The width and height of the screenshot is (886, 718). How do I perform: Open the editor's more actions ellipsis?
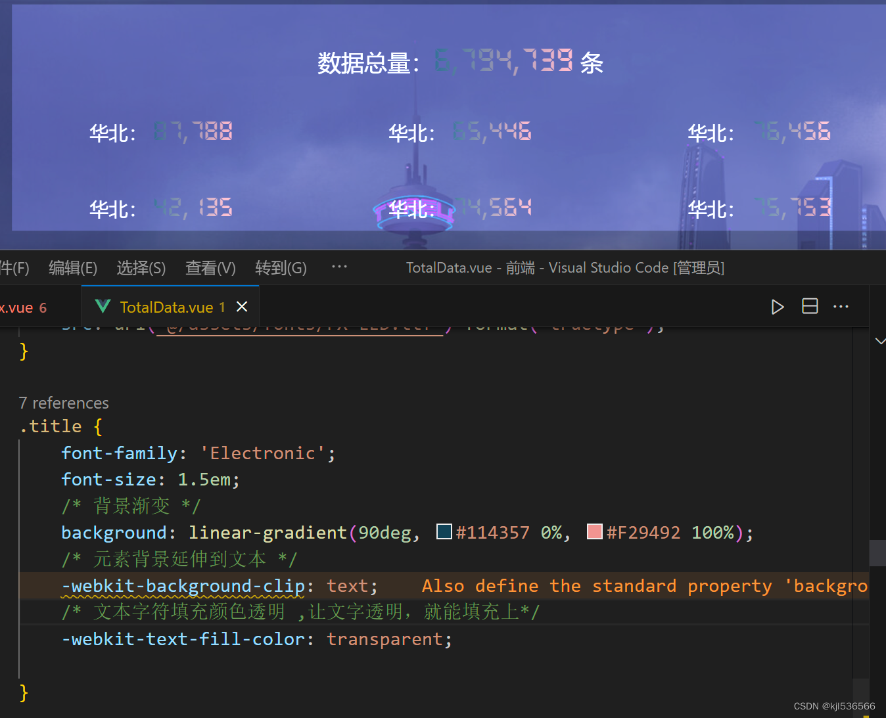(x=841, y=307)
